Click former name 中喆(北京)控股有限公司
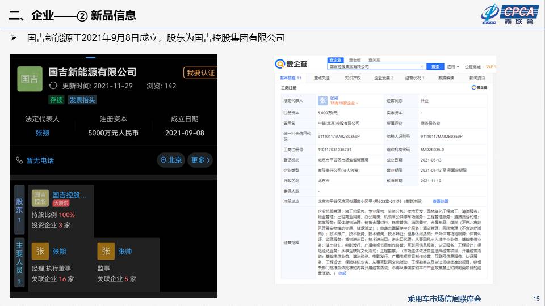 click(x=338, y=123)
